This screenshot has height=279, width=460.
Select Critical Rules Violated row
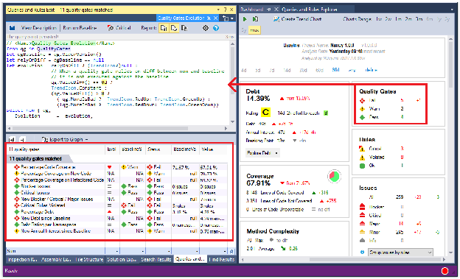[117, 205]
